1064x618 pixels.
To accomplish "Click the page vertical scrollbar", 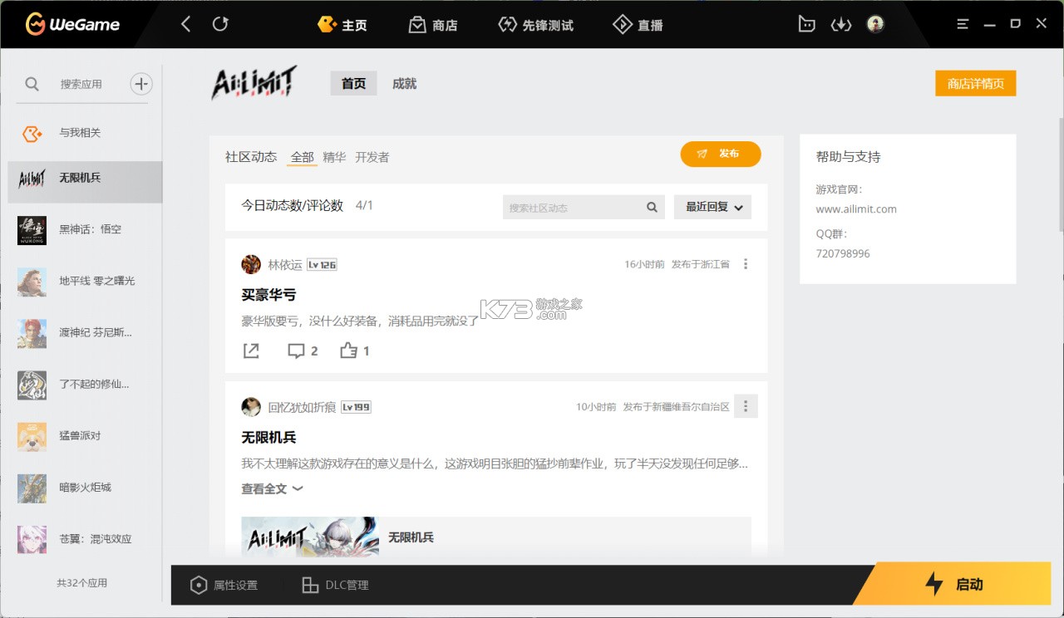I will (x=1061, y=174).
